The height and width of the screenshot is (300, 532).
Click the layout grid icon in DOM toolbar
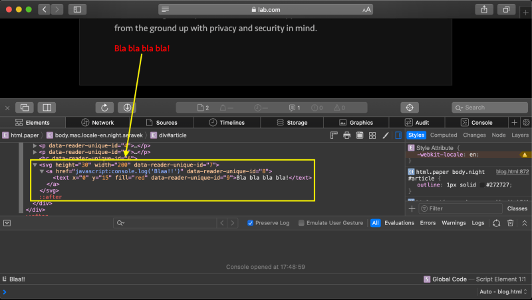click(x=372, y=135)
